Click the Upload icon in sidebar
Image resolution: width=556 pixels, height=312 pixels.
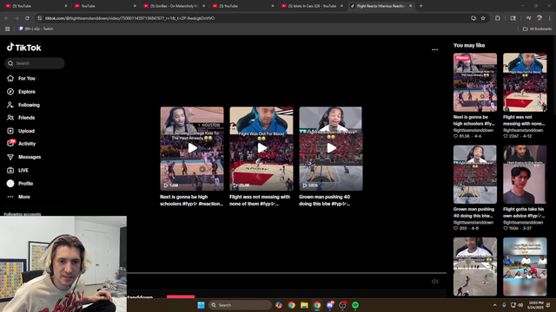coord(10,131)
